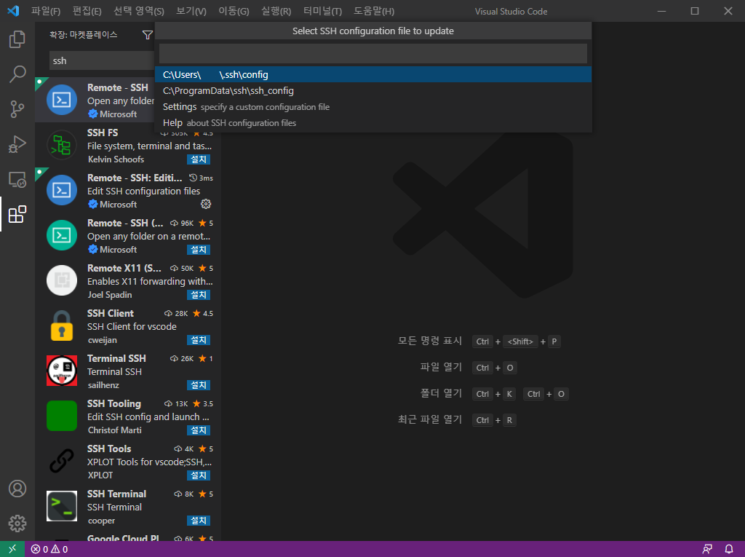Focus the SSH configuration file picker input
Screen dimensions: 745x557
coord(373,53)
